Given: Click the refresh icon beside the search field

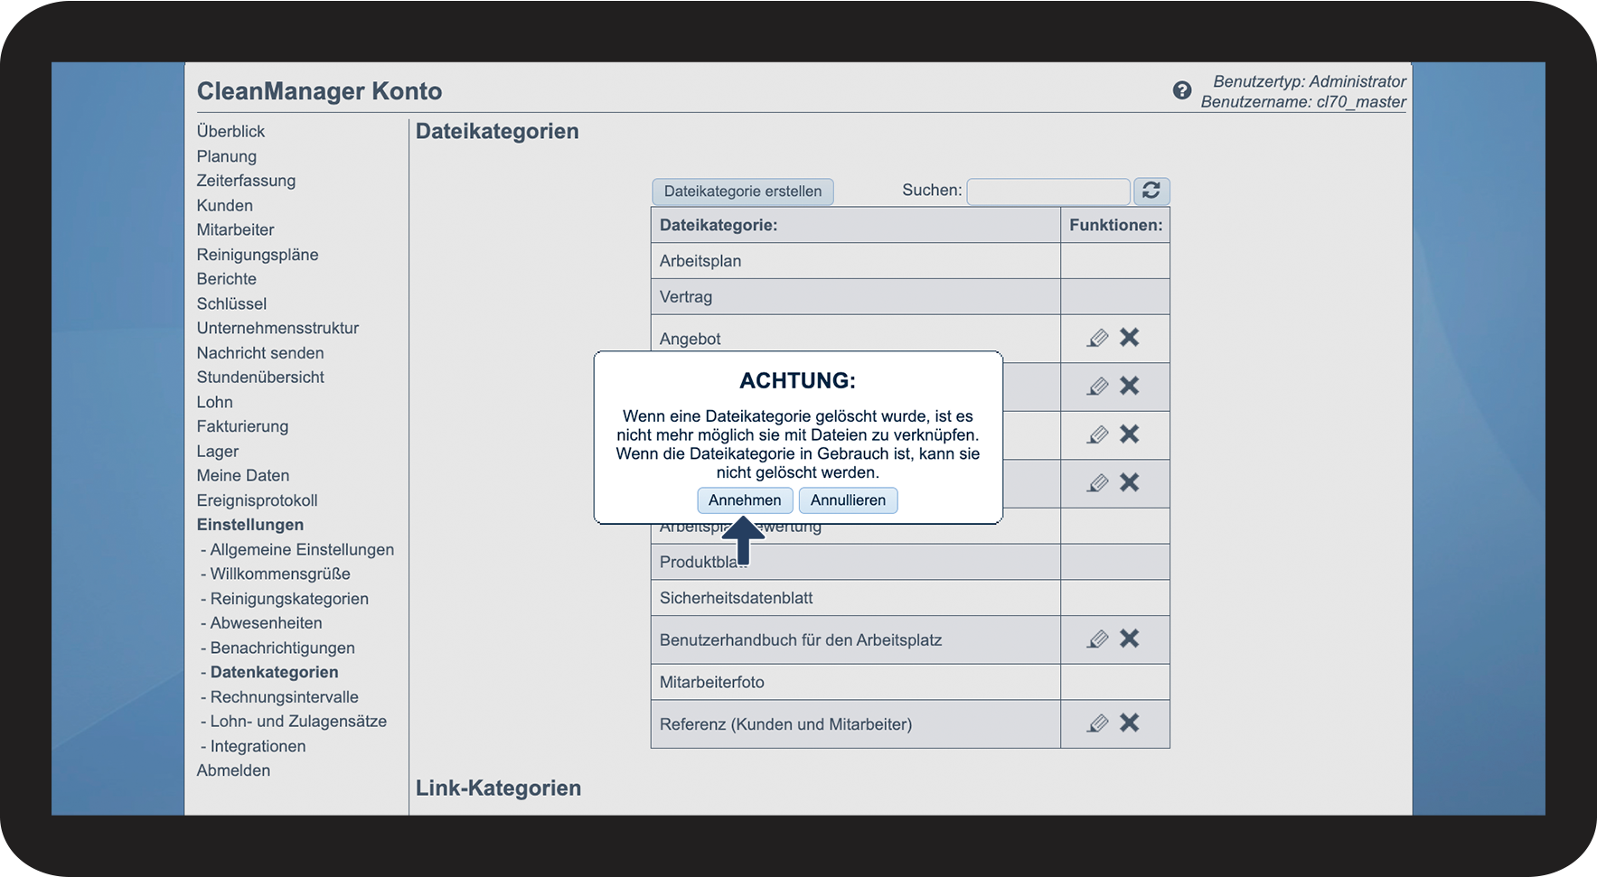Looking at the screenshot, I should coord(1151,191).
